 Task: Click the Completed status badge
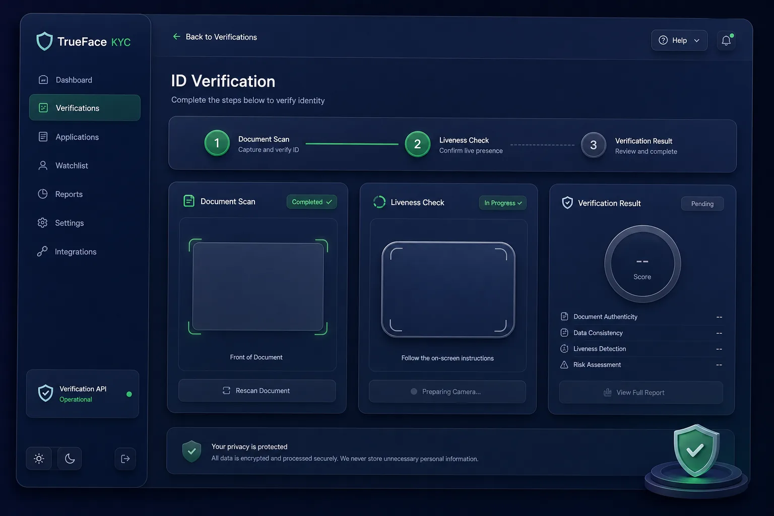311,202
